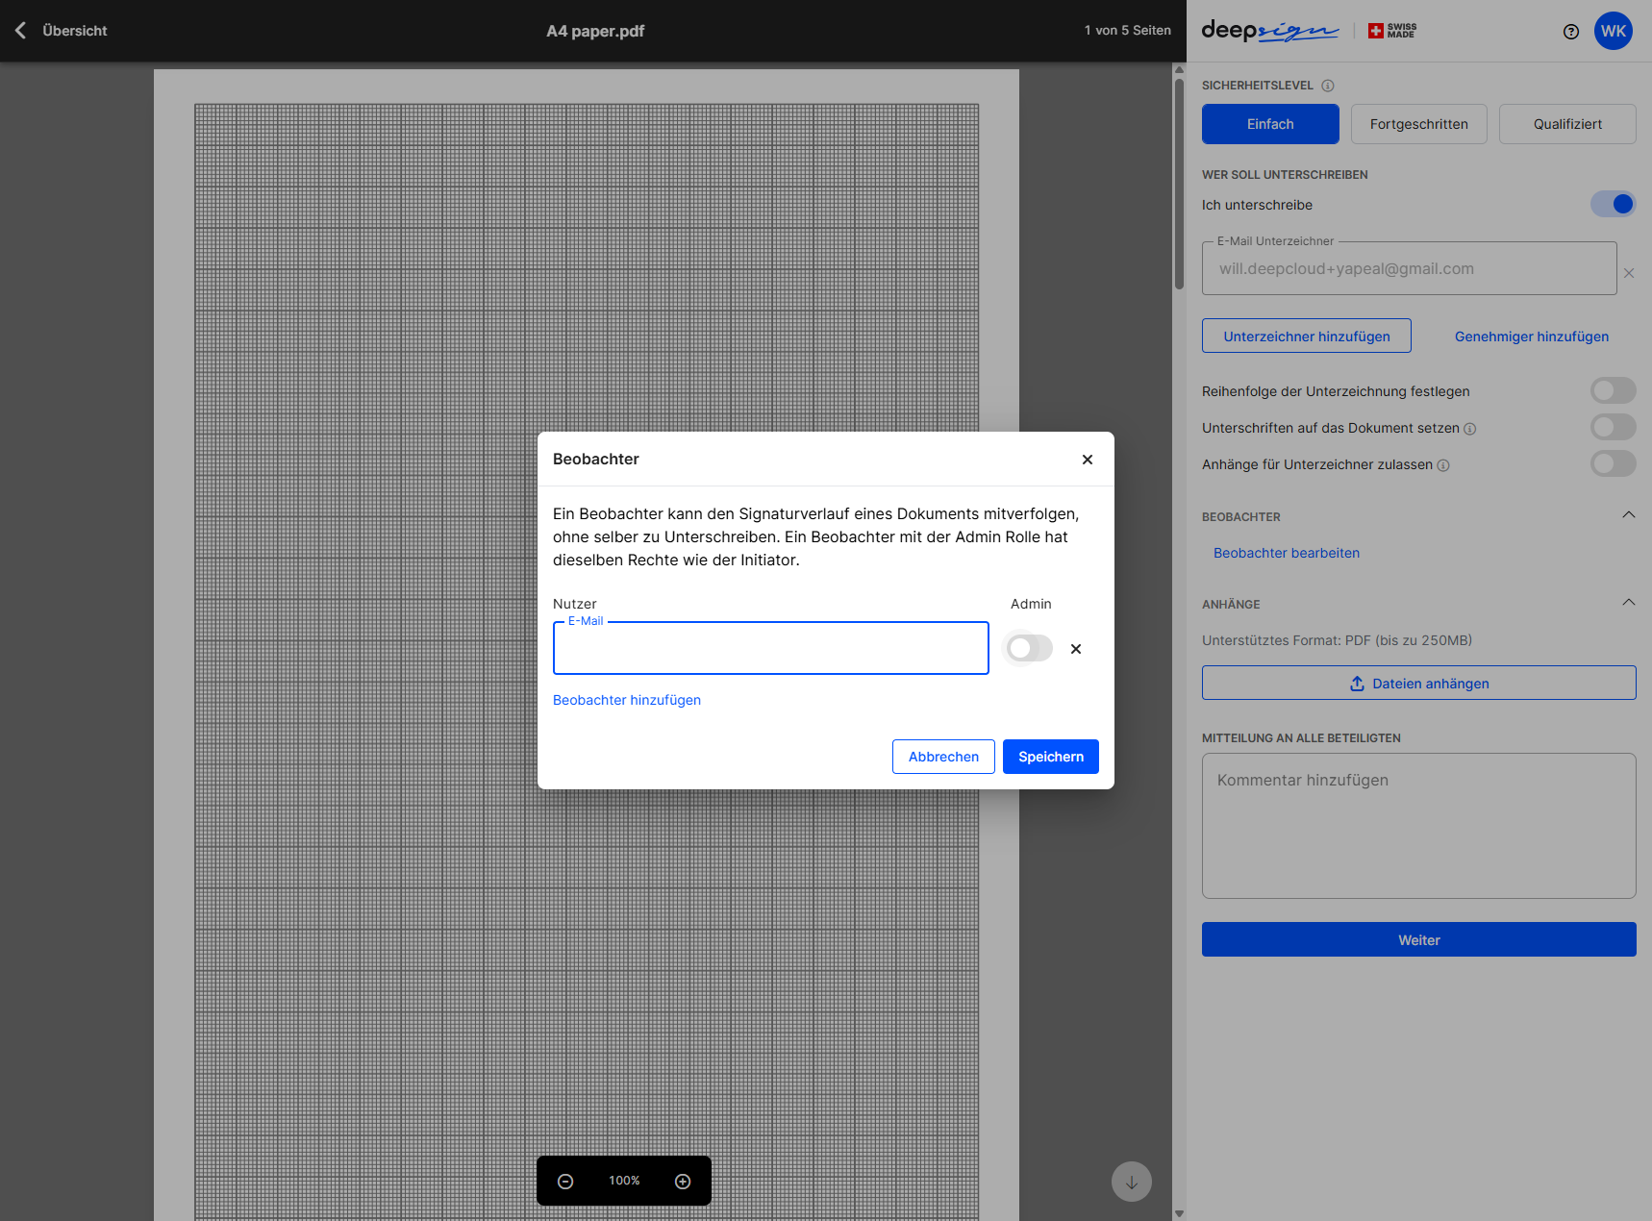Open the WK user avatar menu
This screenshot has height=1221, width=1652.
point(1613,31)
